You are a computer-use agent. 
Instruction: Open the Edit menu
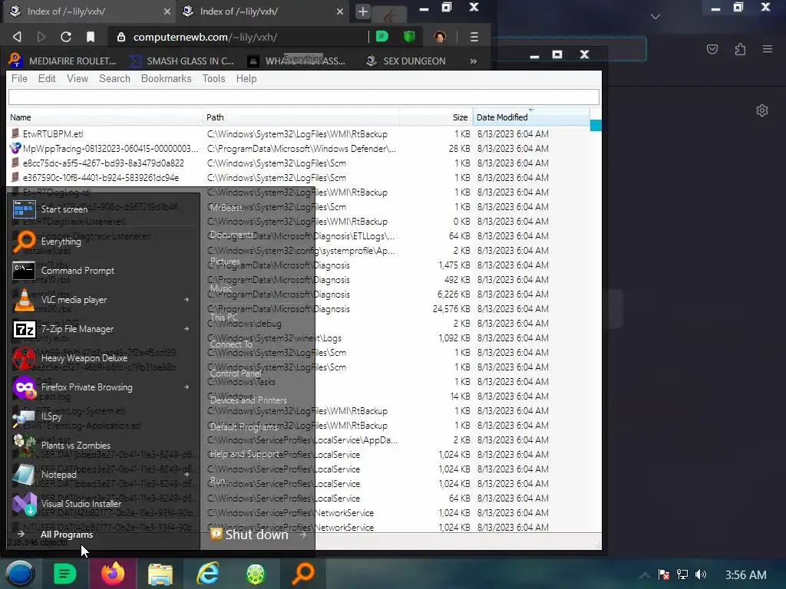pos(47,79)
